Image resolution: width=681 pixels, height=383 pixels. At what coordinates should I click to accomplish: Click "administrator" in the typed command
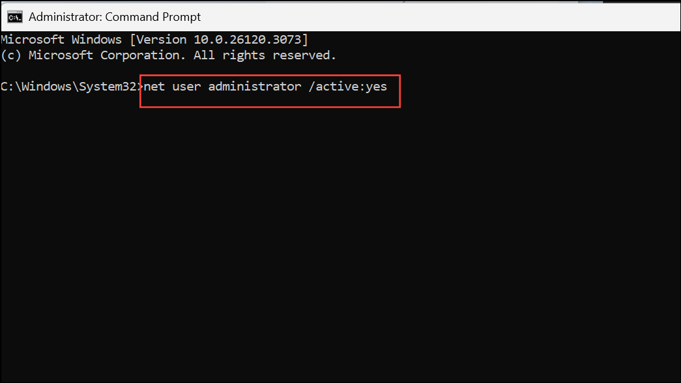[x=255, y=87]
